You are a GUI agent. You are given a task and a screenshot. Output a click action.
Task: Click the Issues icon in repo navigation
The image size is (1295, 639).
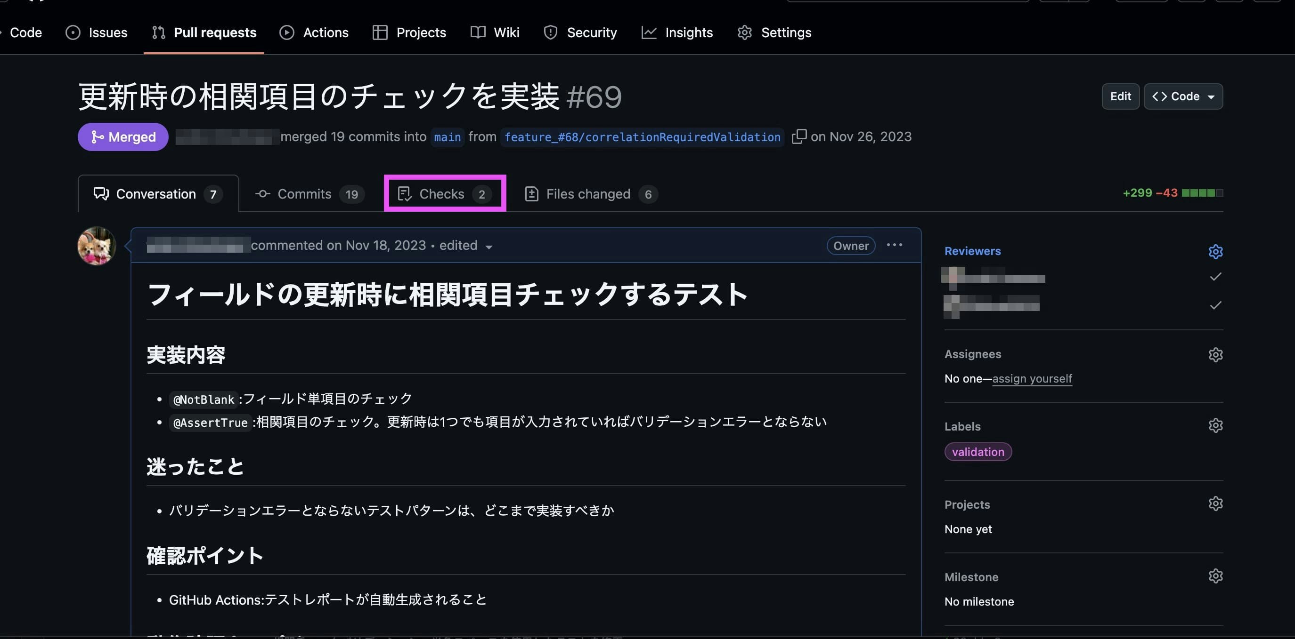pos(73,32)
